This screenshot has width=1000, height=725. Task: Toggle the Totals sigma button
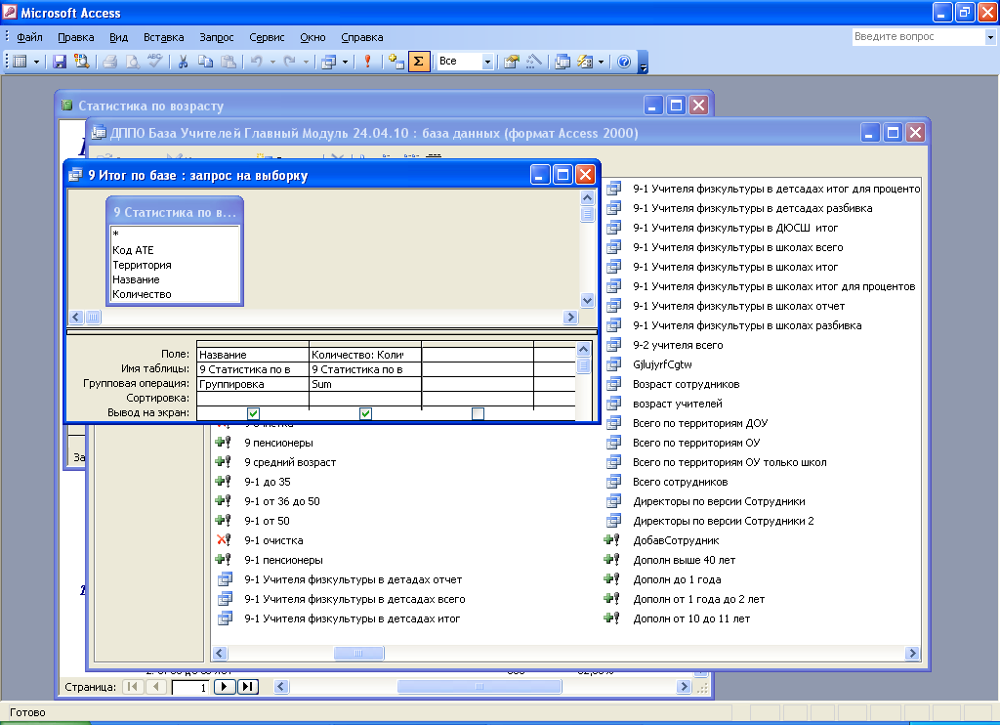pyautogui.click(x=418, y=62)
